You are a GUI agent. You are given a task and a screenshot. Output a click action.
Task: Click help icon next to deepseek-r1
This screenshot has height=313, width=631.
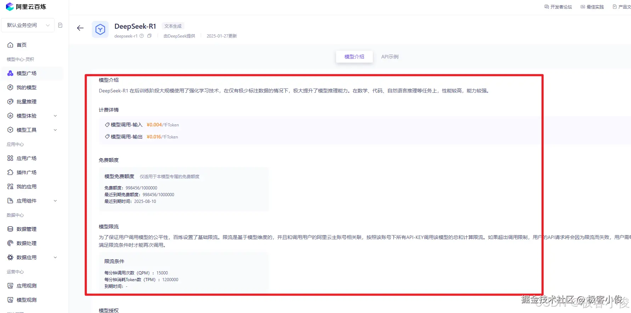coord(142,36)
